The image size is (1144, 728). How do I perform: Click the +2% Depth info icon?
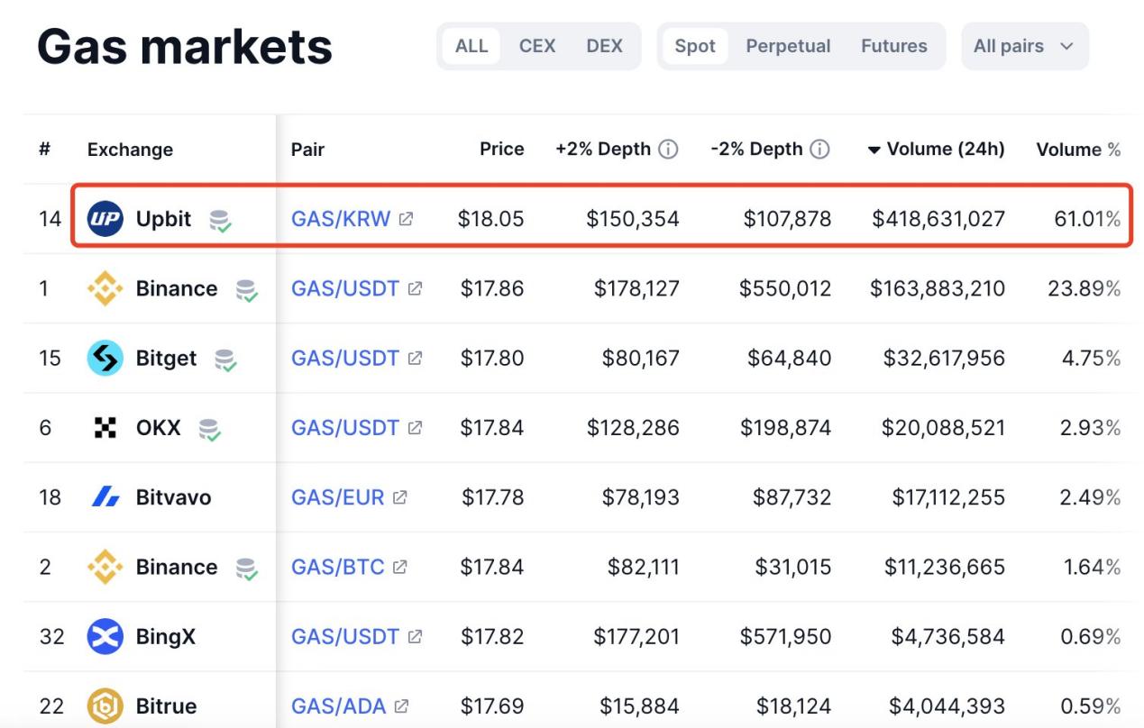668,150
